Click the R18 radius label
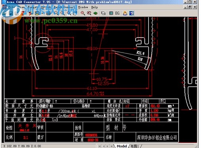The image size is (201, 148). tap(140, 59)
